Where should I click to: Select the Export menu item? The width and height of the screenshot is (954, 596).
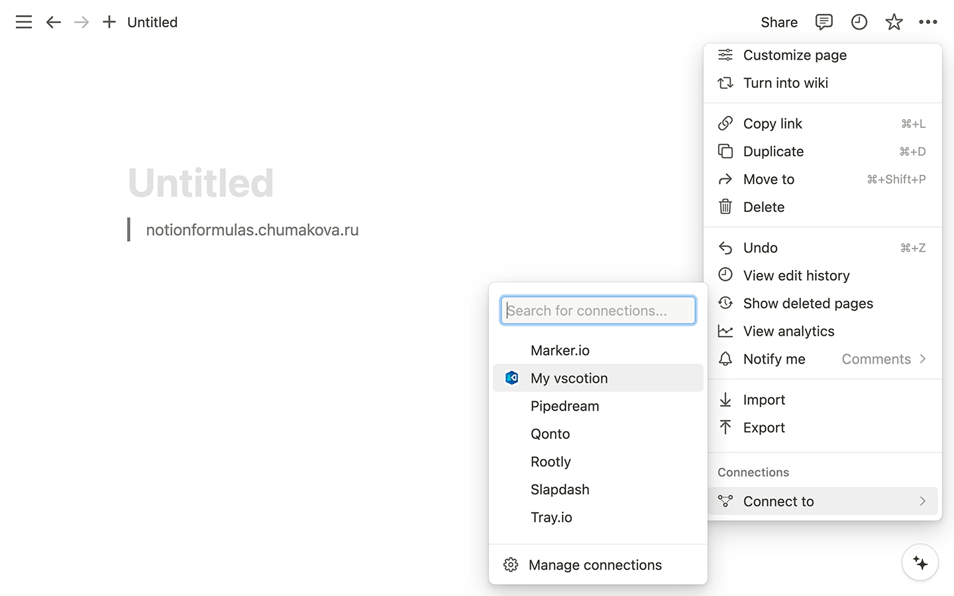pos(823,428)
